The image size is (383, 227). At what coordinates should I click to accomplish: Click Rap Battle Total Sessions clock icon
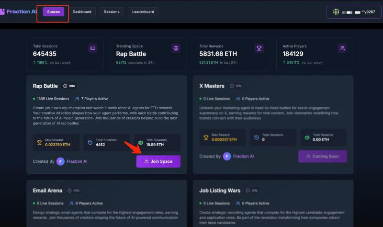(x=90, y=142)
